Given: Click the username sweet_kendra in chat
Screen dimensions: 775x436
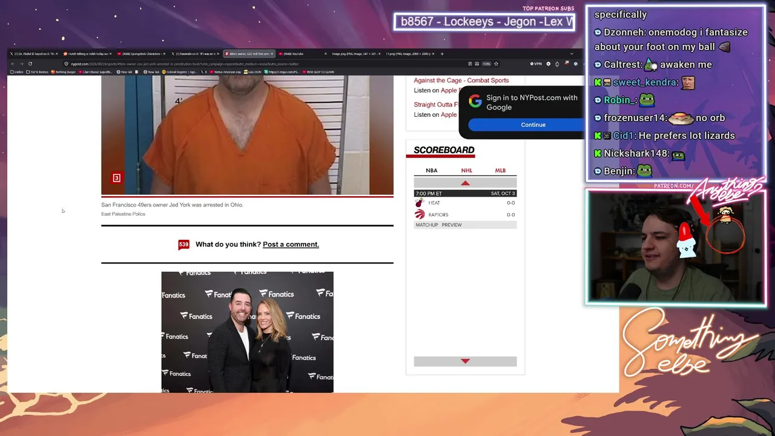Looking at the screenshot, I should 644,82.
